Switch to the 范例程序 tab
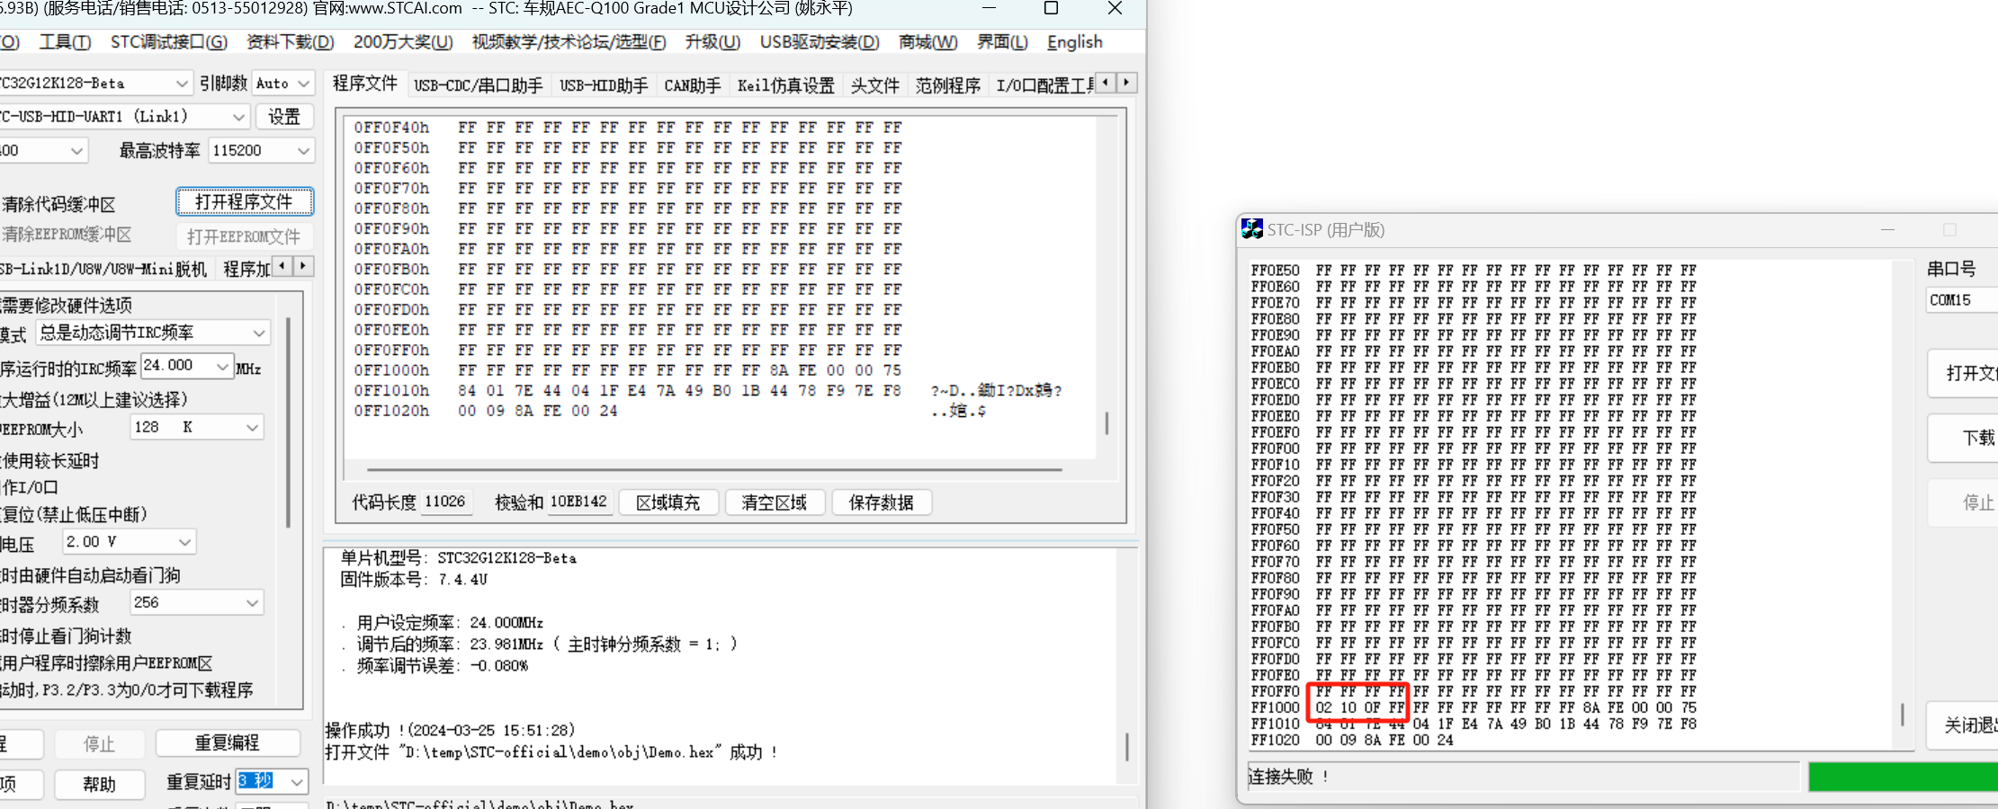1998x809 pixels. (947, 85)
